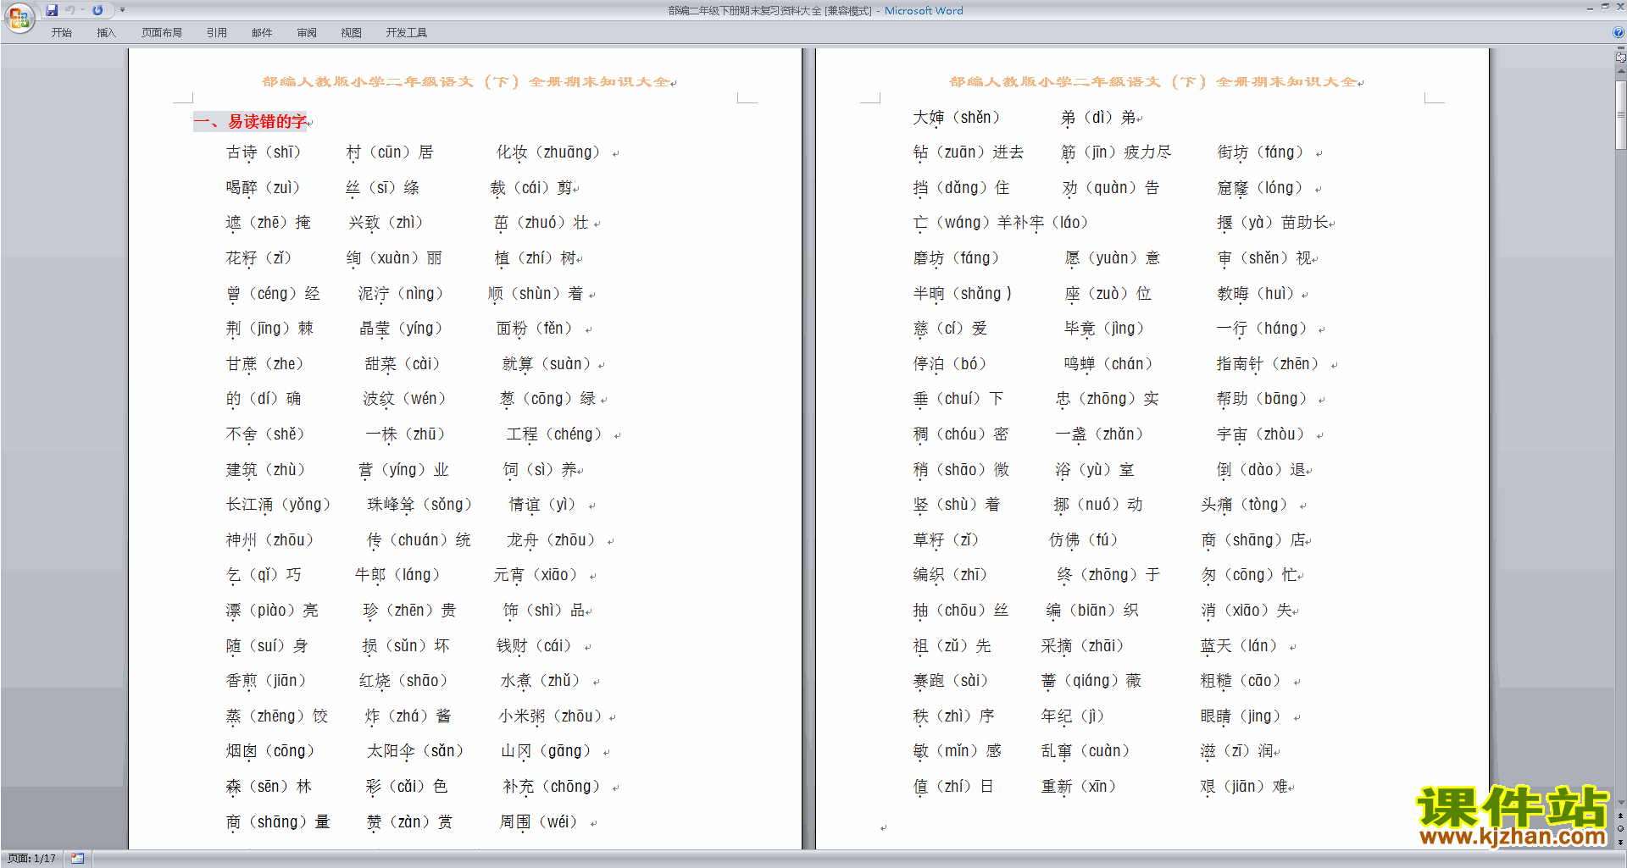Click the entry 甜菜（cài）
This screenshot has height=868, width=1627.
pyautogui.click(x=403, y=364)
